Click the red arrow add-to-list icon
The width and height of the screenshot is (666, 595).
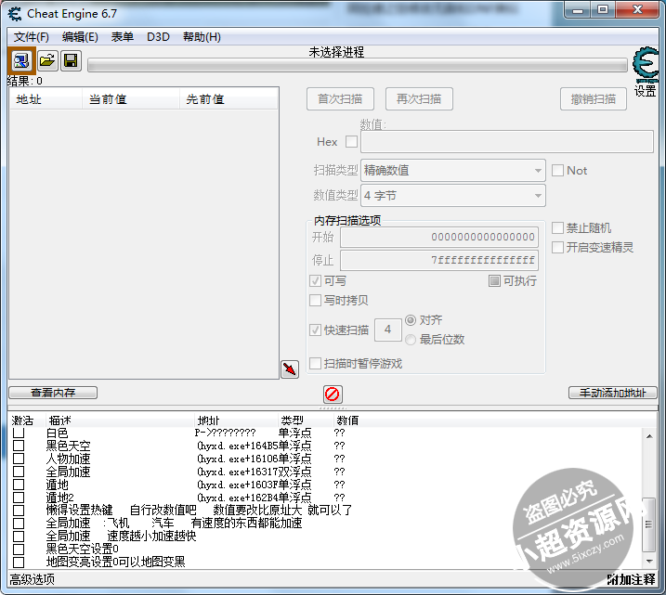[290, 369]
